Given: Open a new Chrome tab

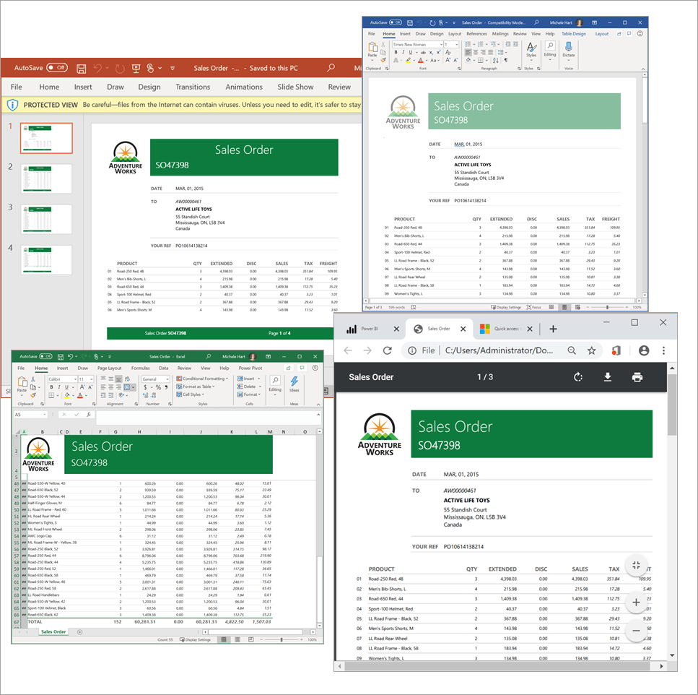Looking at the screenshot, I should [553, 329].
